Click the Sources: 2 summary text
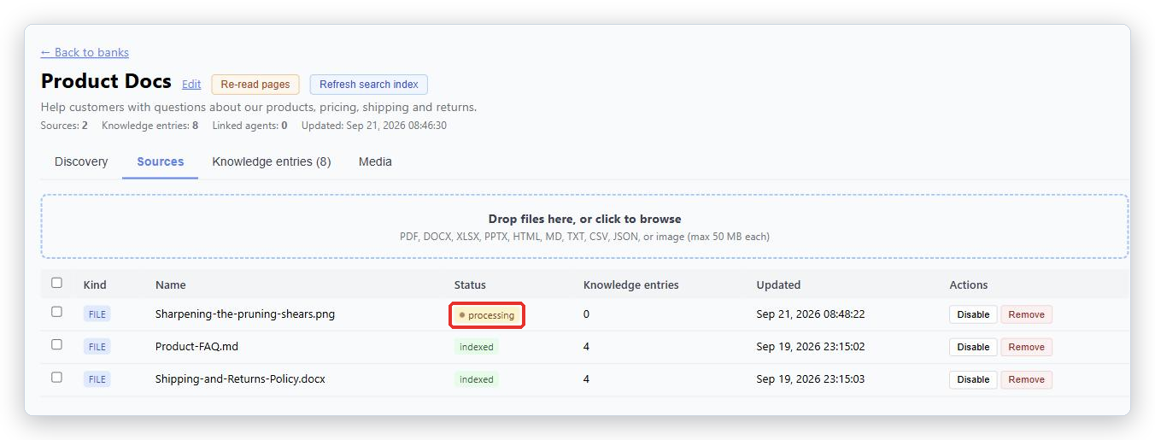 point(64,126)
